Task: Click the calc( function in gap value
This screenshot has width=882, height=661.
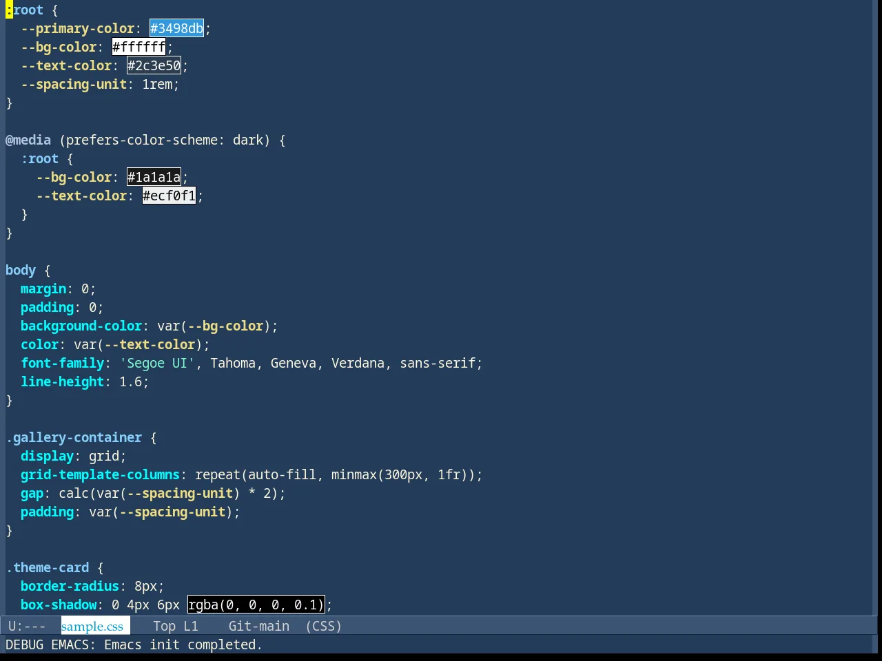Action: tap(77, 493)
